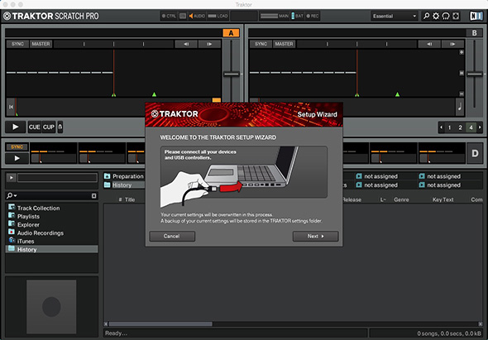Select the Deck A letter badge

(x=231, y=33)
